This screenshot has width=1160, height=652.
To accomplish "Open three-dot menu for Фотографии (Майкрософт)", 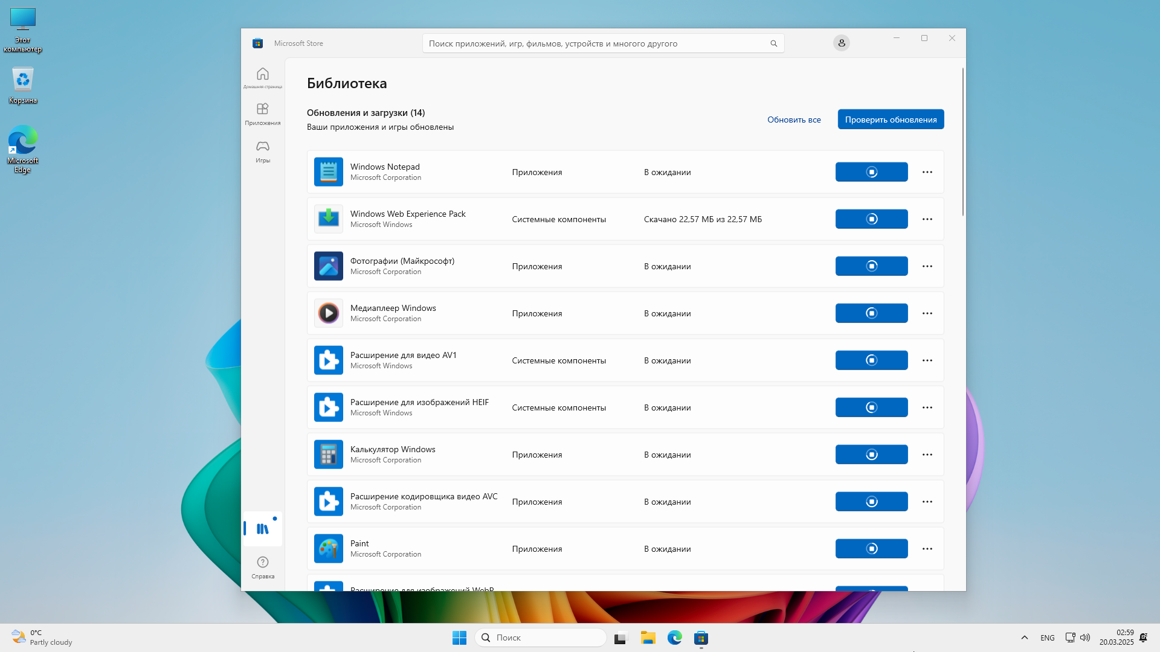I will (927, 266).
